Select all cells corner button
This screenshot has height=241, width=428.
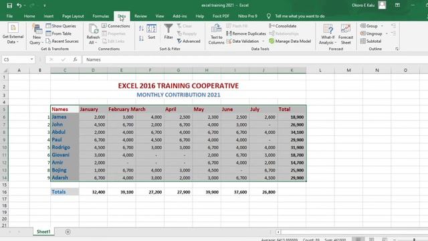pyautogui.click(x=5, y=70)
